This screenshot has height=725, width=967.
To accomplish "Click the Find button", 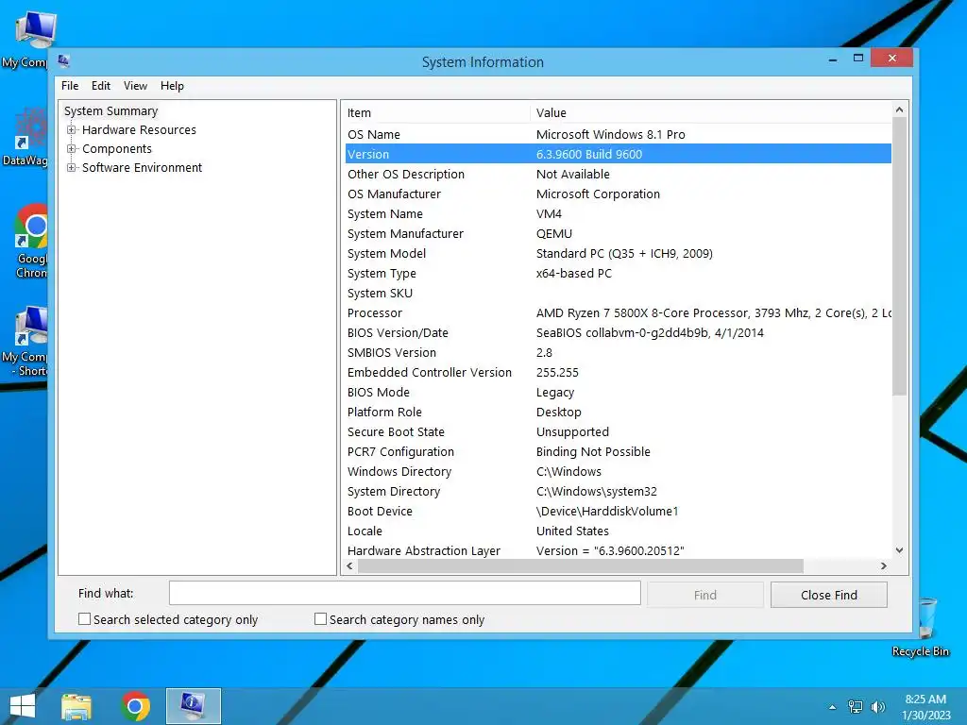I will [x=704, y=595].
